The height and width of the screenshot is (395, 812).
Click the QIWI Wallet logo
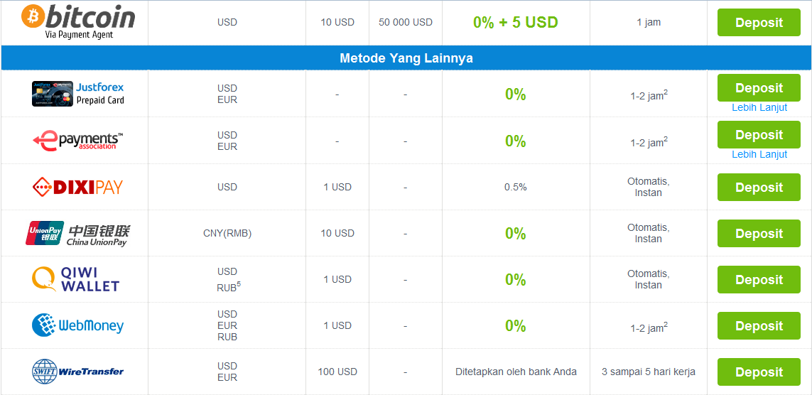click(x=75, y=279)
